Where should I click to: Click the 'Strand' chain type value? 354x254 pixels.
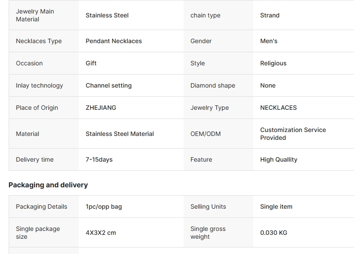click(x=269, y=15)
